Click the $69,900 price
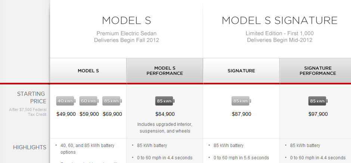Viewport: 351px width, 163px height. (x=112, y=114)
